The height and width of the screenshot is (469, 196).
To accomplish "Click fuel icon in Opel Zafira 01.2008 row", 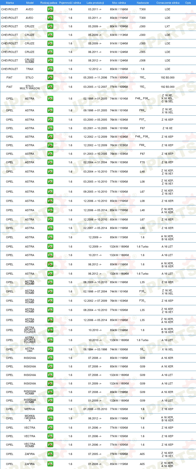I will (x=50, y=464).
